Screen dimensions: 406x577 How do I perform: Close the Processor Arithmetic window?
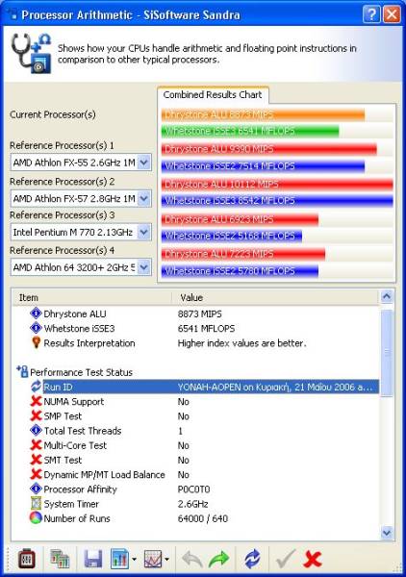[x=392, y=14]
